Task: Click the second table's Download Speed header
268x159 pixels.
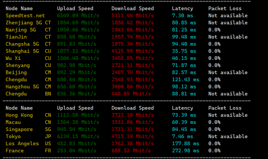Action: pyautogui.click(x=133, y=108)
